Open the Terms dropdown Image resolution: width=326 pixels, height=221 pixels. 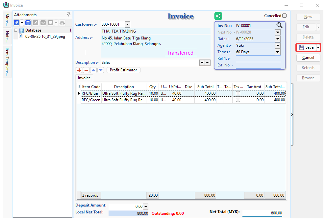[x=278, y=52]
